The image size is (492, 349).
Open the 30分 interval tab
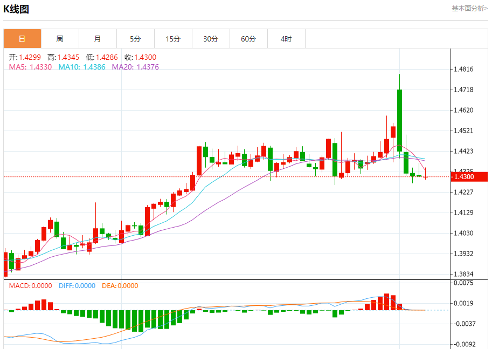(x=211, y=39)
